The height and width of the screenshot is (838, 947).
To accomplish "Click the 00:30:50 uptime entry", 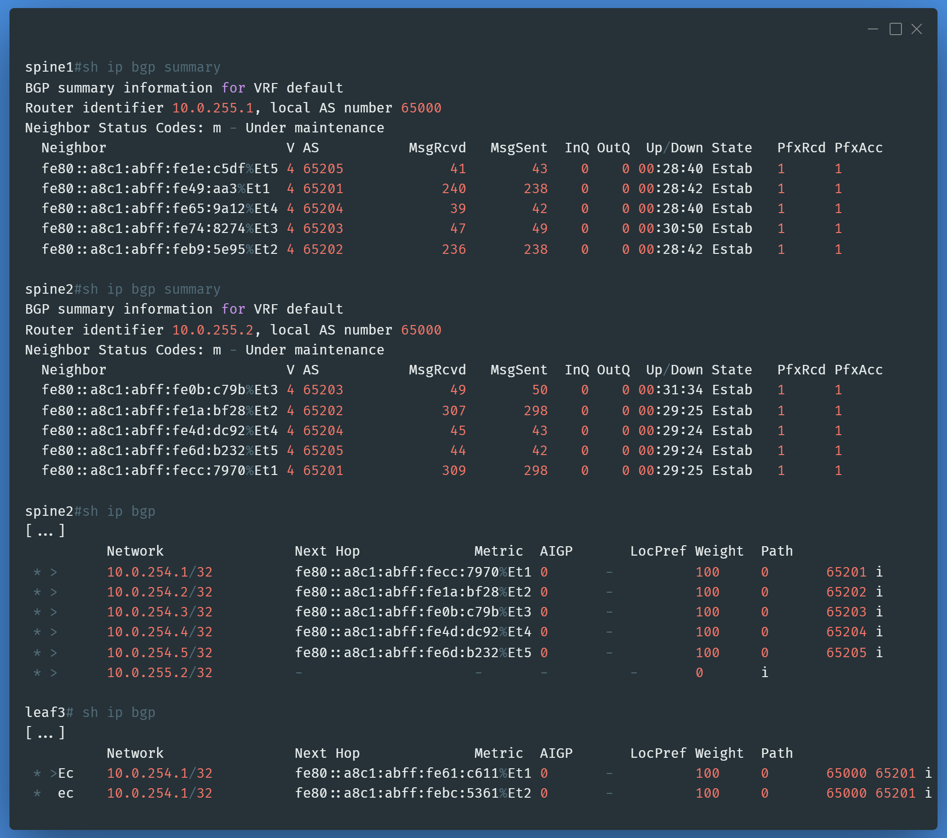I will pyautogui.click(x=670, y=229).
